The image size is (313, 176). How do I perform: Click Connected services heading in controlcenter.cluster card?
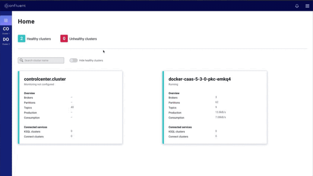pyautogui.click(x=35, y=127)
